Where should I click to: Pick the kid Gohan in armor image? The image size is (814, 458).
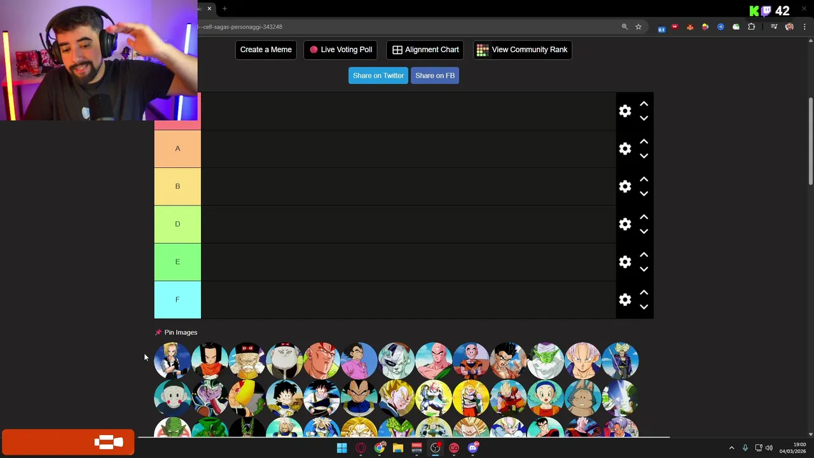pyautogui.click(x=284, y=398)
